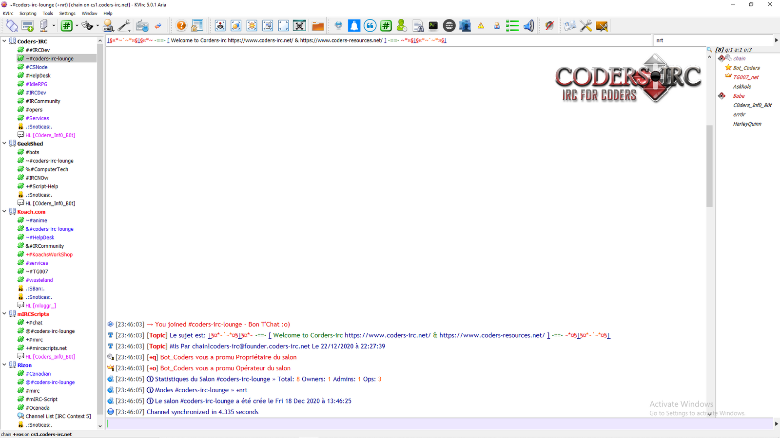Open the Settings menu
The image size is (780, 438).
[67, 14]
